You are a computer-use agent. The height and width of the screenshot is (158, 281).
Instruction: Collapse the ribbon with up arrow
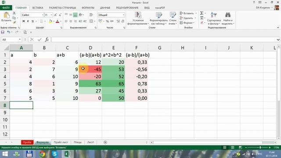pyautogui.click(x=278, y=28)
